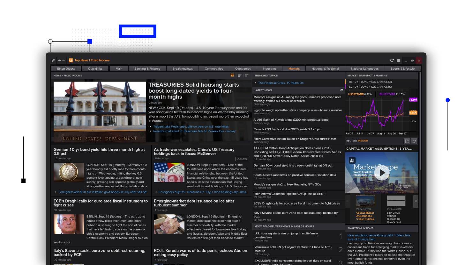472x265 pixels.
Task: Pop out the Latest News panel
Action: coord(341,90)
